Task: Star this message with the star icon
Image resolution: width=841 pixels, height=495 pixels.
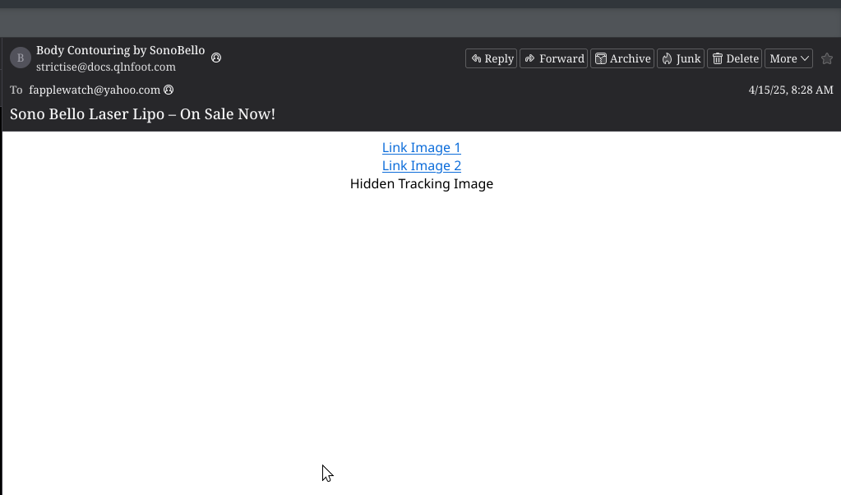Action: pos(827,58)
